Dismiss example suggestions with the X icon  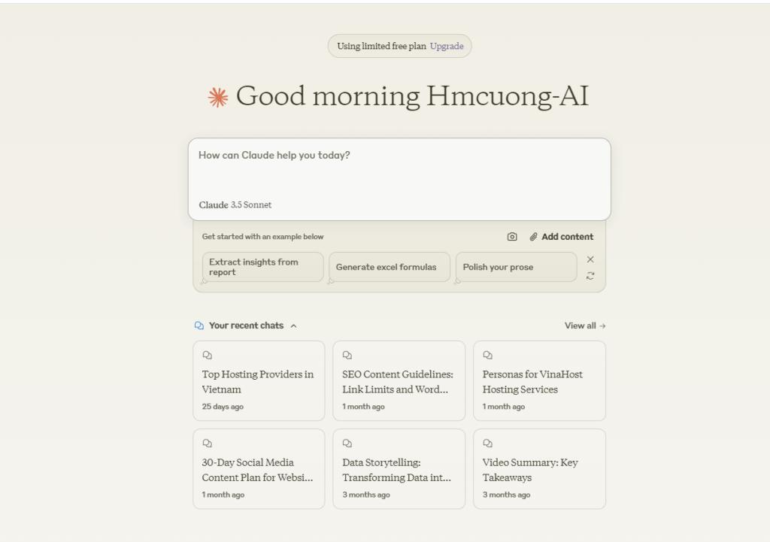tap(590, 259)
